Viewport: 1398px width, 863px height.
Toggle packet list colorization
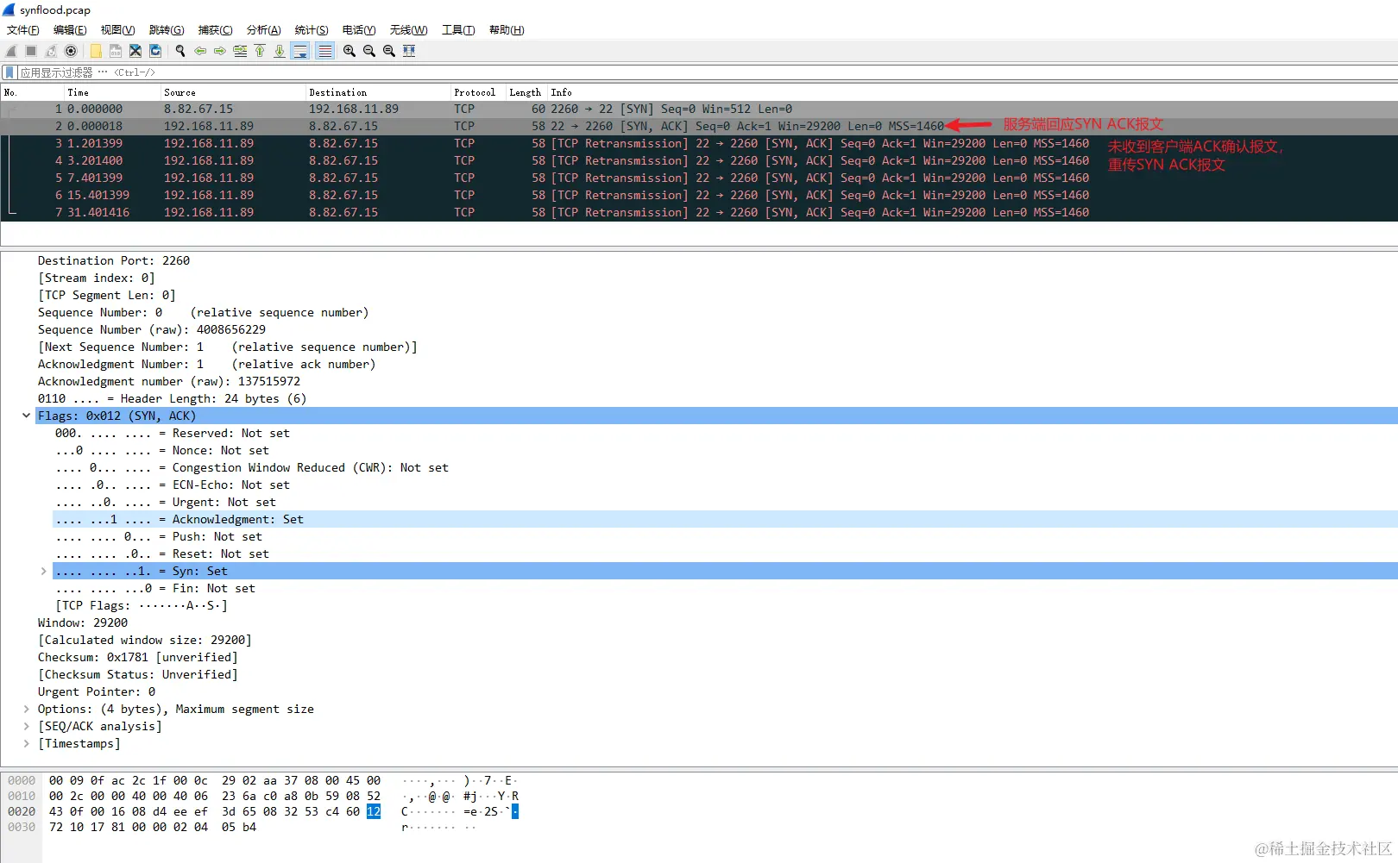click(324, 51)
